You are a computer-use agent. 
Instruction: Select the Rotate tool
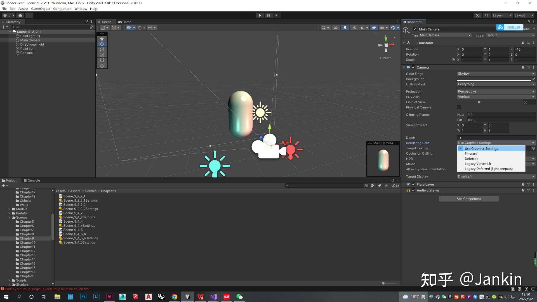click(x=102, y=49)
